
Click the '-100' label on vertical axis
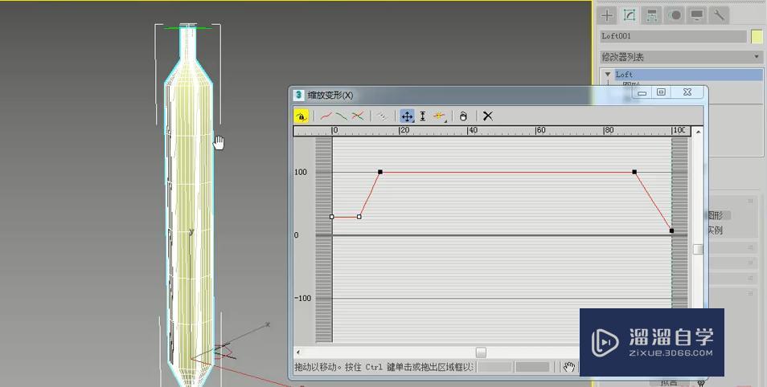[302, 298]
